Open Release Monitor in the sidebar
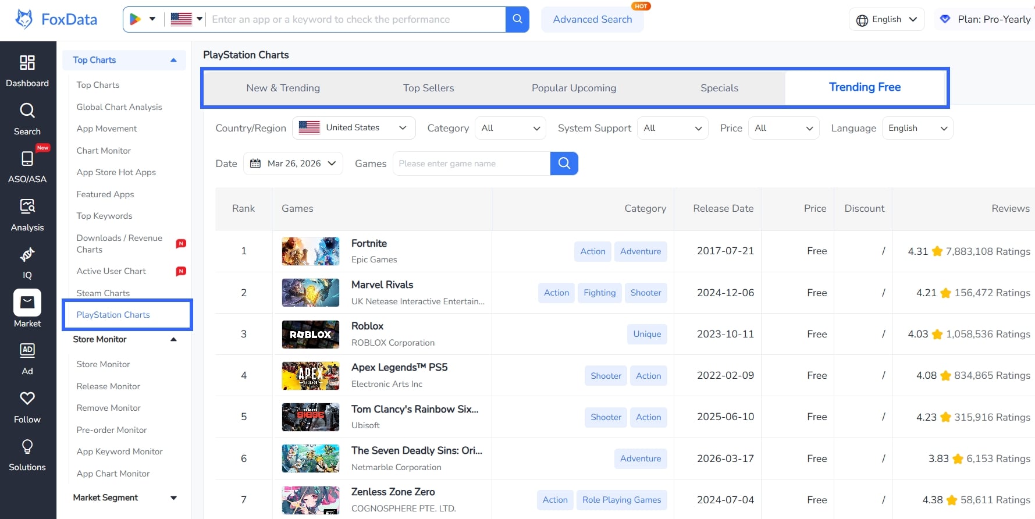Viewport: 1035px width, 519px height. (x=108, y=386)
